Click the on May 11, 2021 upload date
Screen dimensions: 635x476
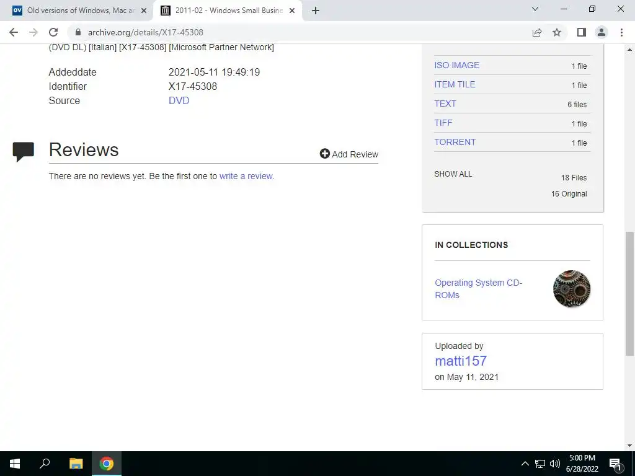466,377
